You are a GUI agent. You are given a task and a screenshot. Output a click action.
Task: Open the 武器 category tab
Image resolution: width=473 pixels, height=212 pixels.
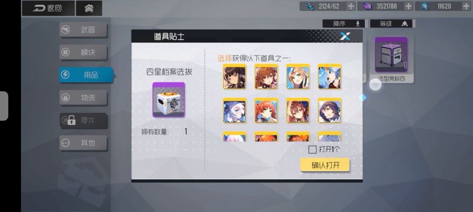click(83, 29)
